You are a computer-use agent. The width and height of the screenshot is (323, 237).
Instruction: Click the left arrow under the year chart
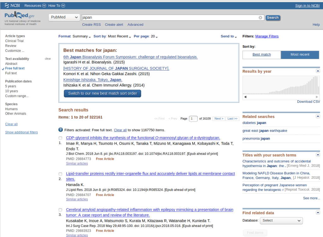245,97
